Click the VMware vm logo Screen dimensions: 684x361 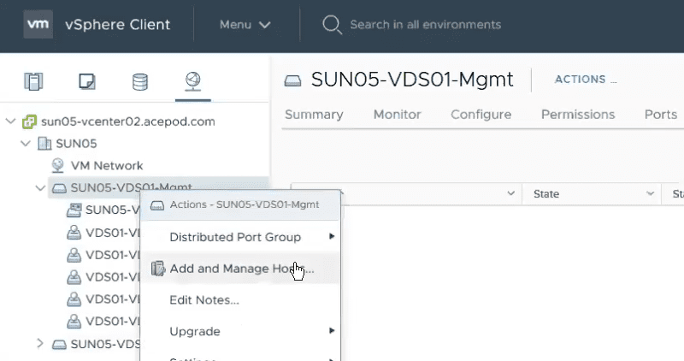pyautogui.click(x=38, y=24)
